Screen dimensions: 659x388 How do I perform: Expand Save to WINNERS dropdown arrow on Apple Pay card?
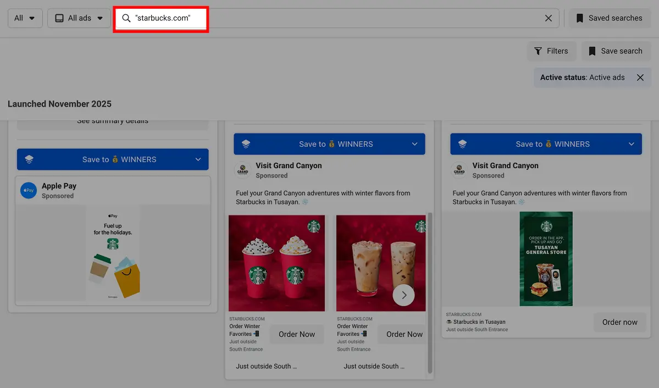point(198,159)
